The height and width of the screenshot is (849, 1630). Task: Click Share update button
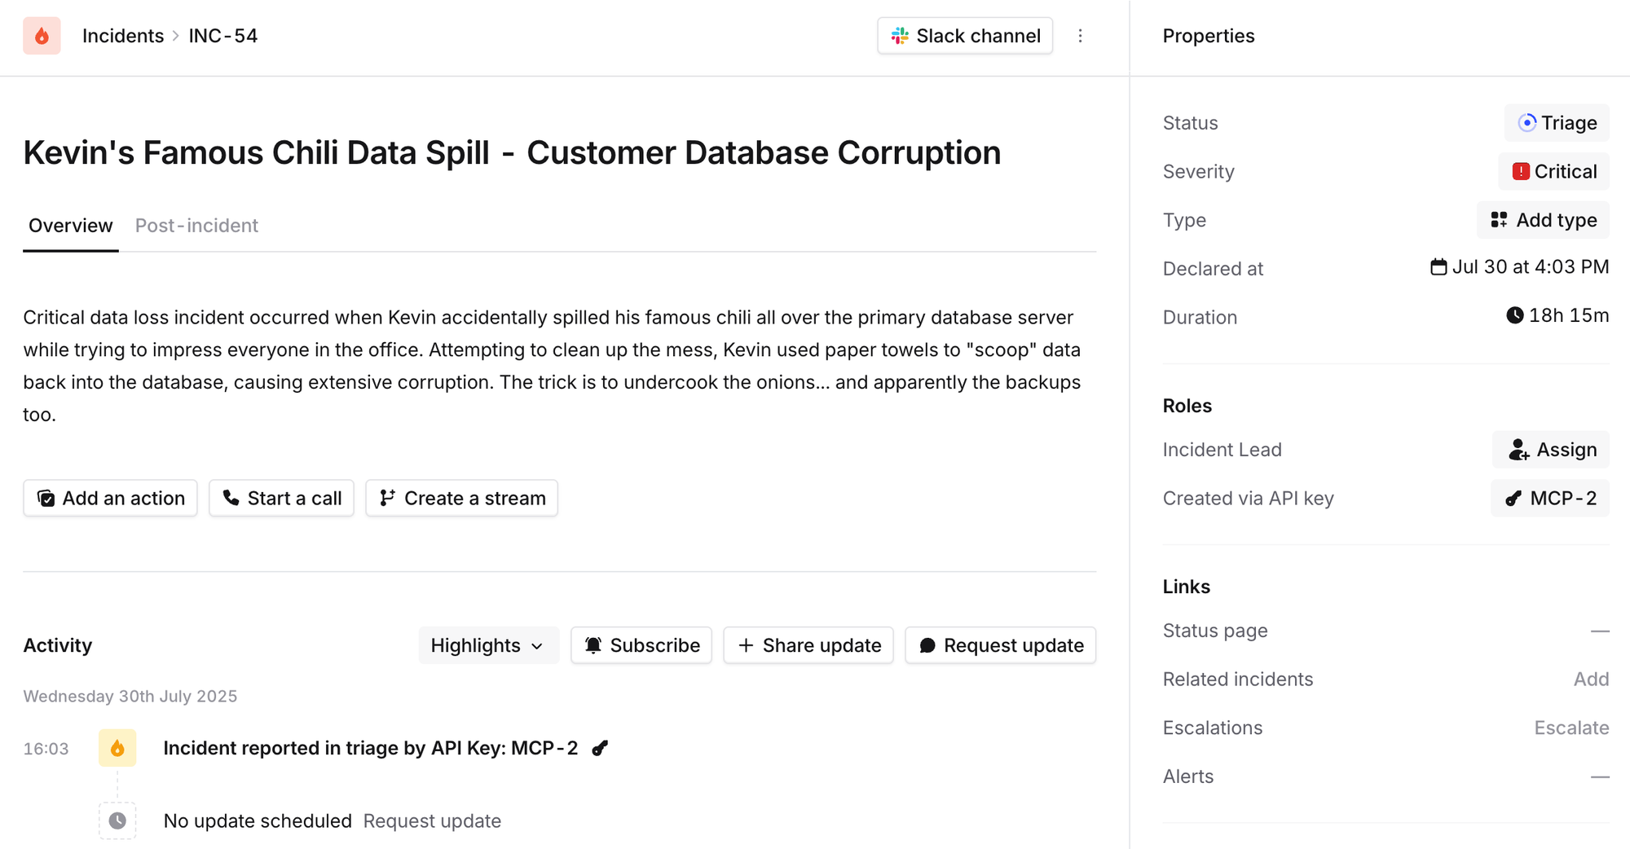pyautogui.click(x=808, y=645)
